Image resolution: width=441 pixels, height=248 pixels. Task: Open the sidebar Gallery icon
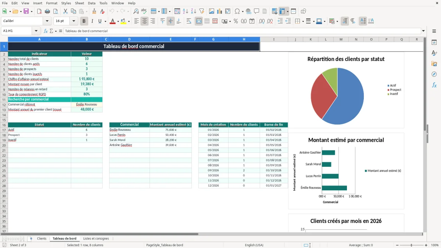click(x=434, y=64)
